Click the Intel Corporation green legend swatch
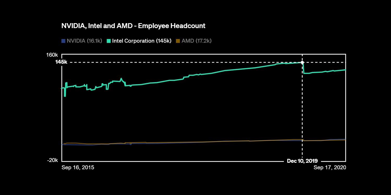Image resolution: width=391 pixels, height=195 pixels. click(x=108, y=41)
